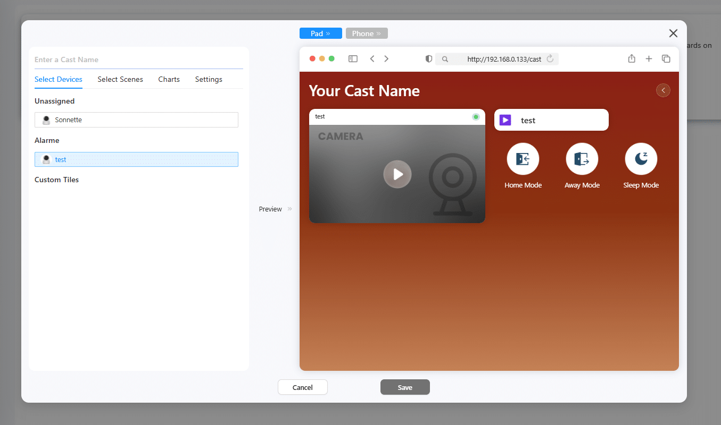Click the browser sidebar toggle icon
The image size is (721, 425).
coord(353,59)
